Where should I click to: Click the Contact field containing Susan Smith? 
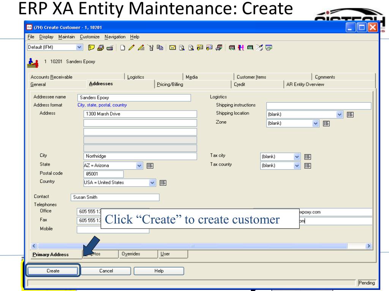(115, 197)
